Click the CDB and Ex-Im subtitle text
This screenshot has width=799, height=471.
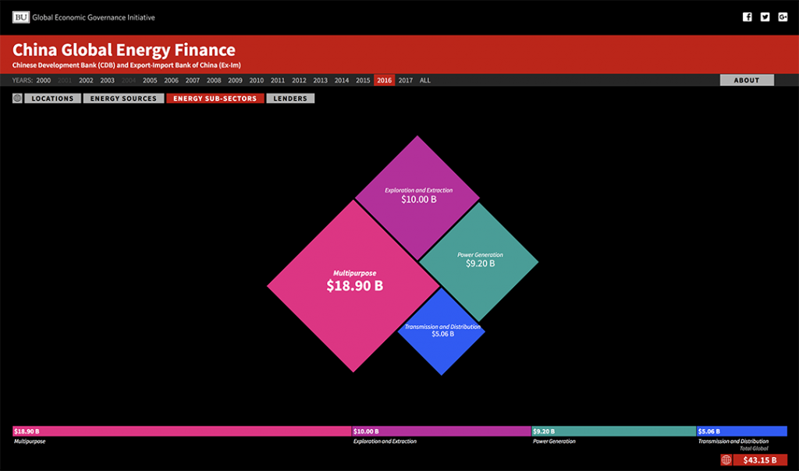pos(126,66)
